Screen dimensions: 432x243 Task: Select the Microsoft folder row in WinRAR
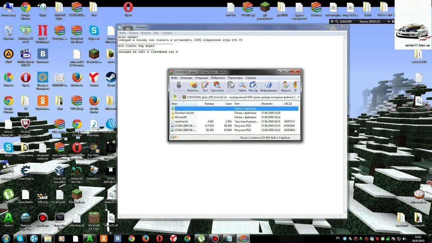pos(234,117)
